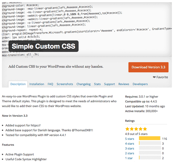Click the 'New in Version 3.3' heading
This screenshot has width=174, height=162.
15,116
